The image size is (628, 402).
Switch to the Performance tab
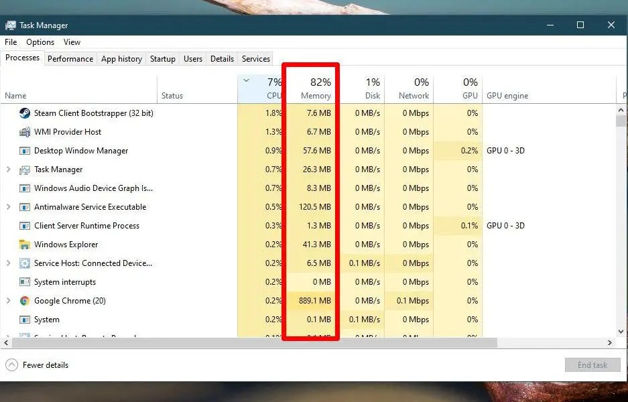(x=70, y=59)
